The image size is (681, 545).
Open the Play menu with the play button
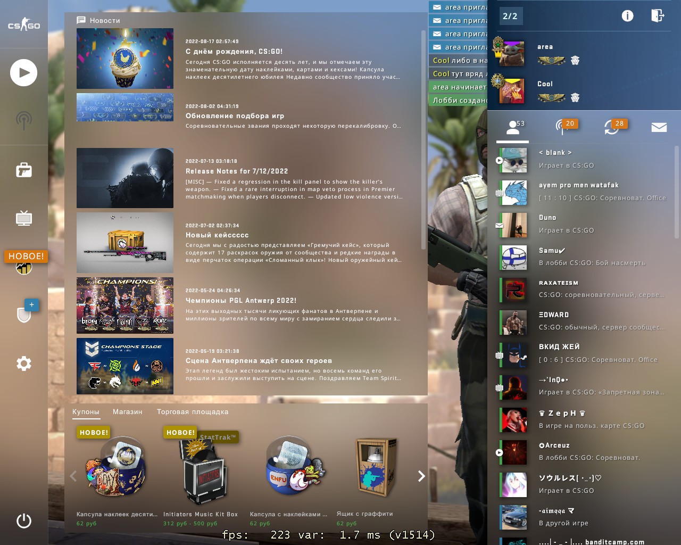(x=24, y=73)
